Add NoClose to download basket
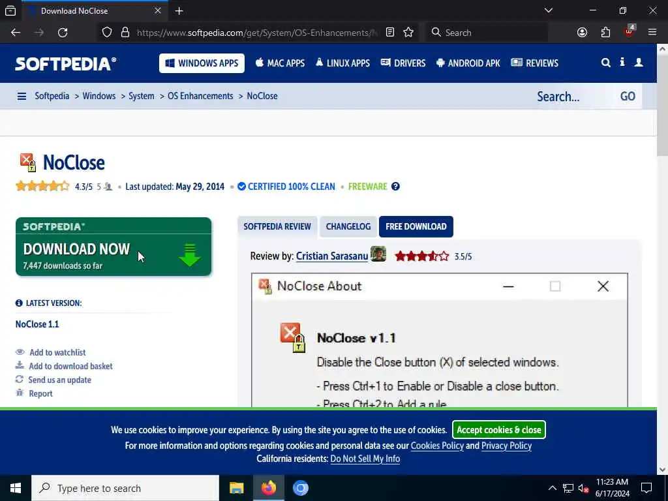668x501 pixels. (70, 366)
